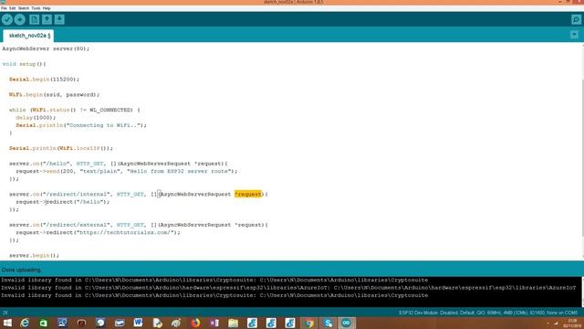Open the Serial Monitor magnifier icon

pos(576,19)
